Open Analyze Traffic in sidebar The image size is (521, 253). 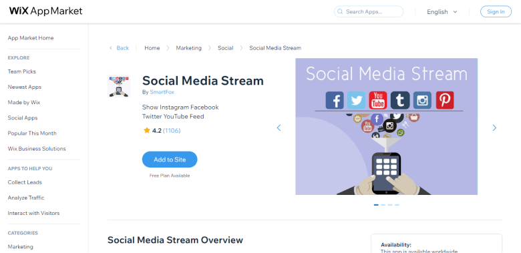26,198
